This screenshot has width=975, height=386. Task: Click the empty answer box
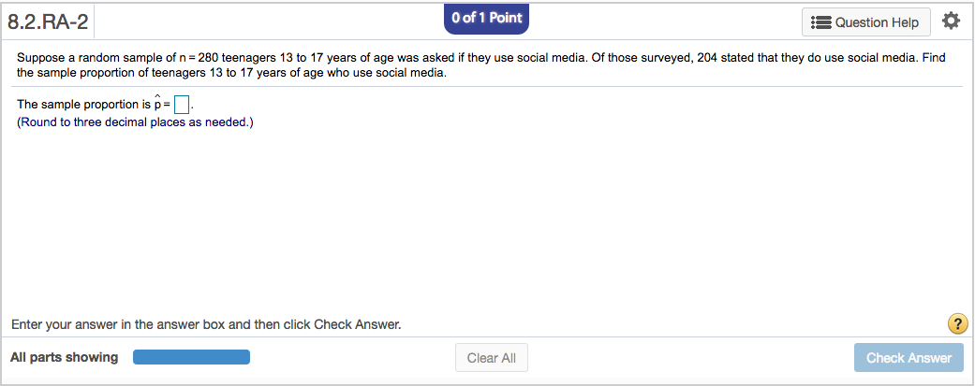pyautogui.click(x=183, y=105)
